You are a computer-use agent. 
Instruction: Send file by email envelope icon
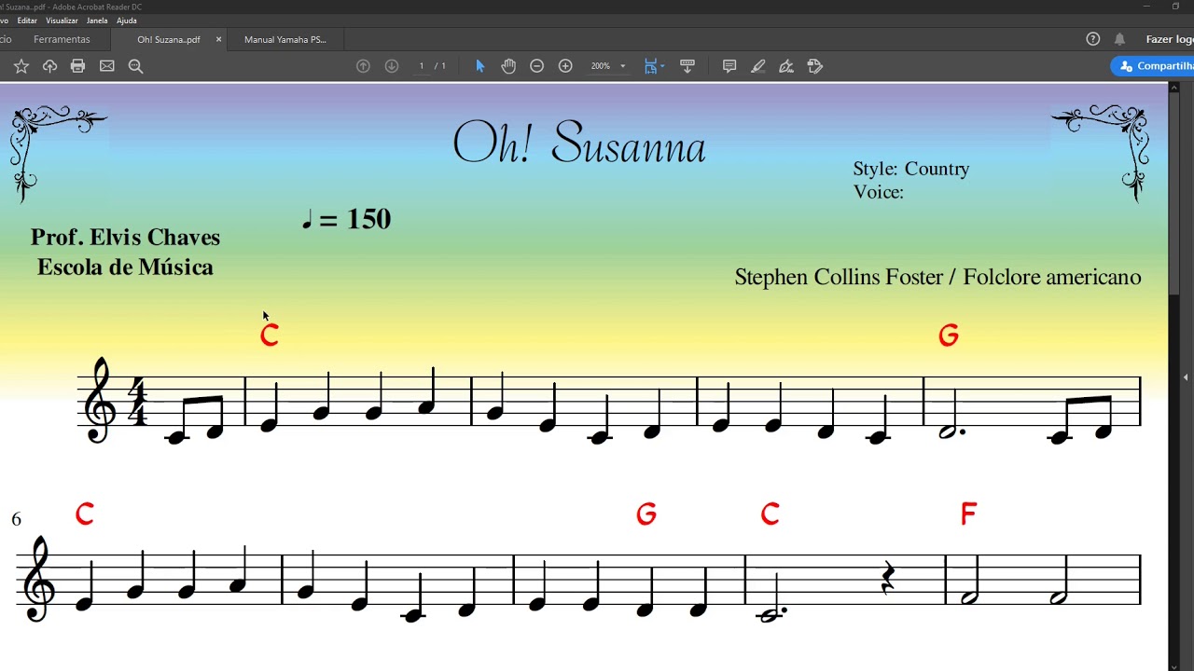point(107,66)
